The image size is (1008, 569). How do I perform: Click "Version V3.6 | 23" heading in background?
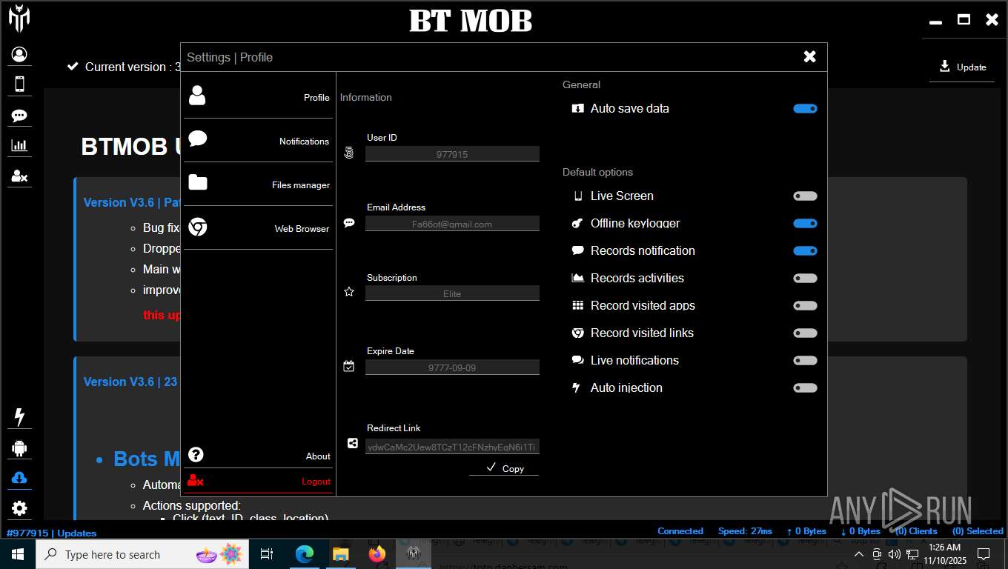pyautogui.click(x=130, y=382)
